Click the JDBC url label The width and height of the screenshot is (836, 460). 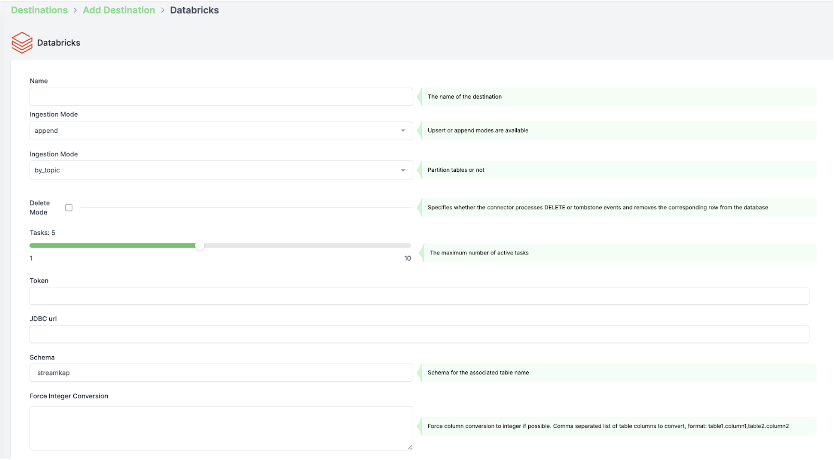43,319
